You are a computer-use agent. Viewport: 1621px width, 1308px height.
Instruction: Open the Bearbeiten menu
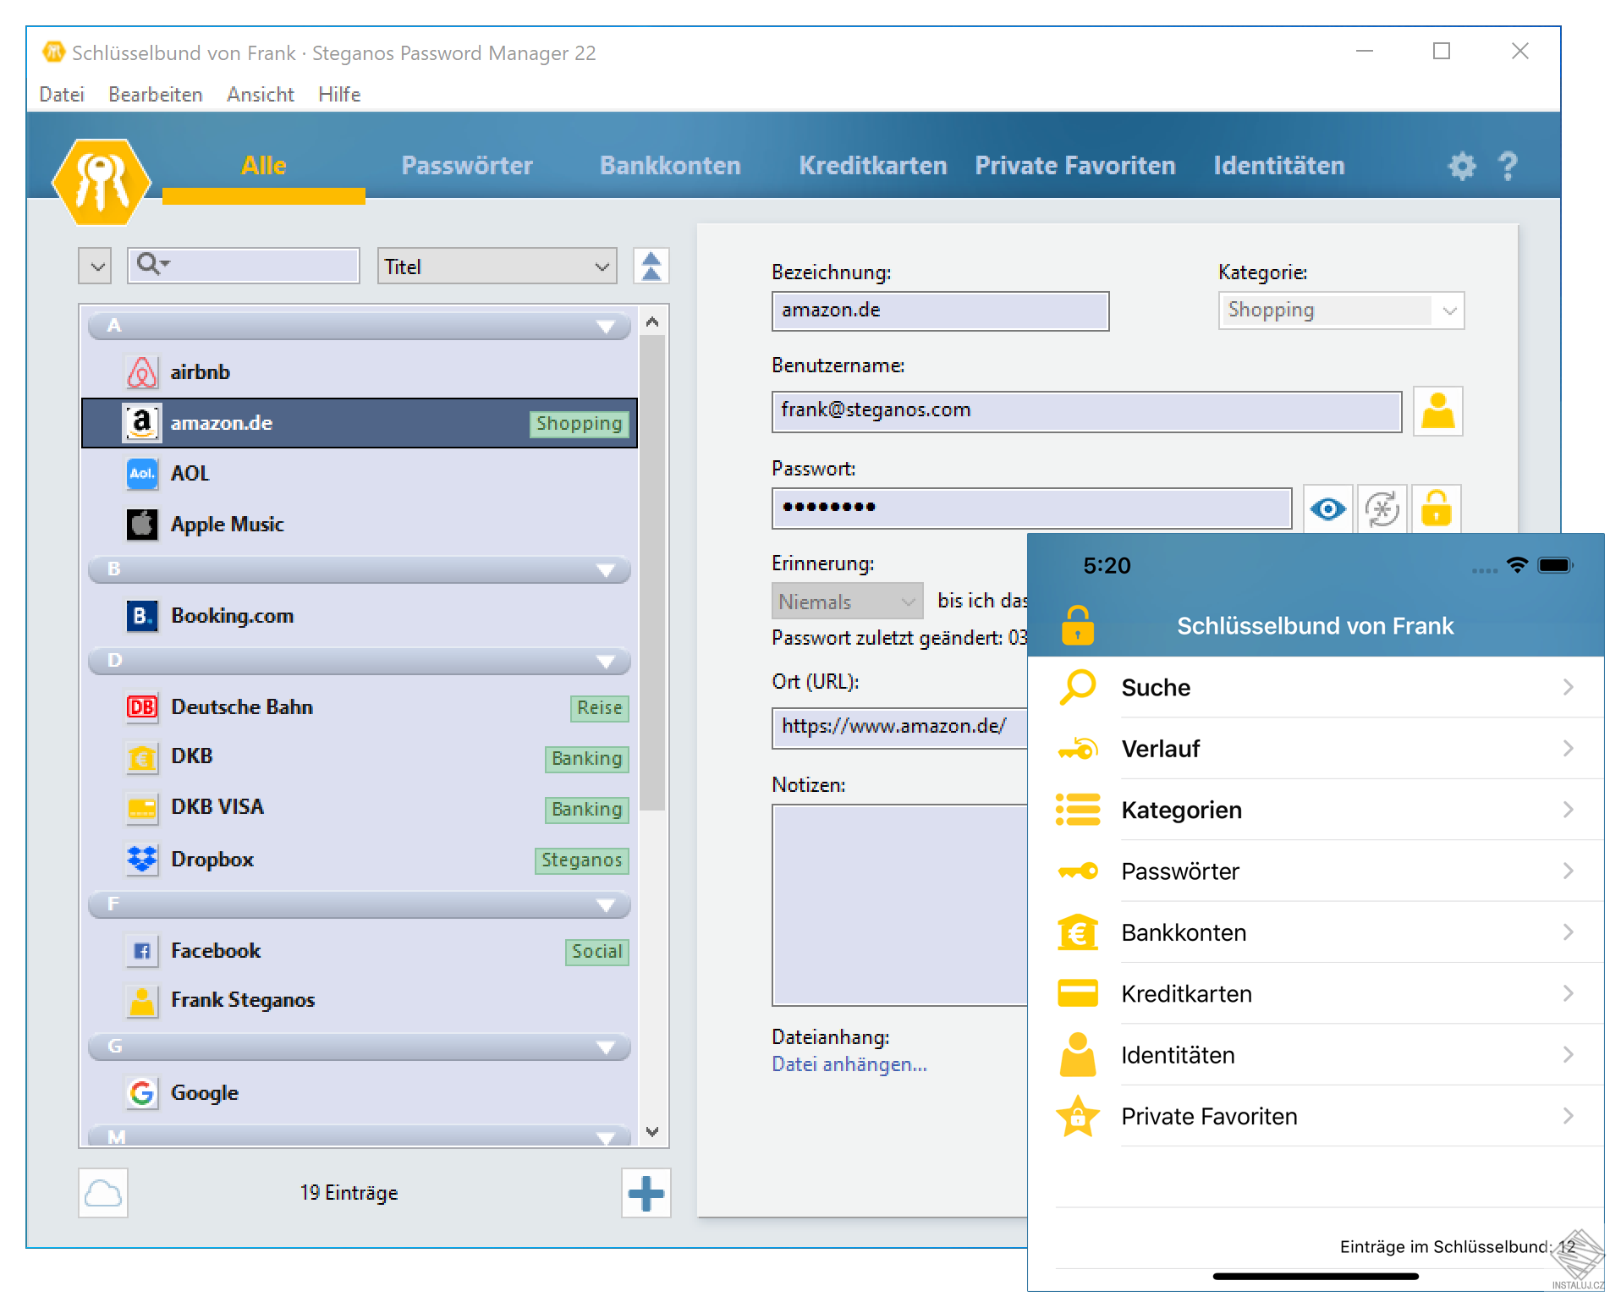click(154, 94)
